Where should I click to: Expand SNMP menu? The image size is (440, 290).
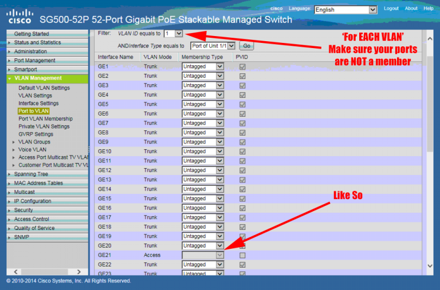pyautogui.click(x=47, y=237)
